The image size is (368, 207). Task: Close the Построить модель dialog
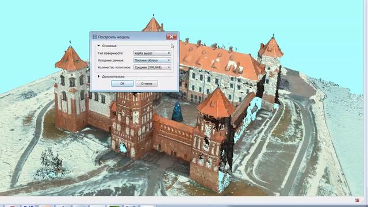[171, 37]
